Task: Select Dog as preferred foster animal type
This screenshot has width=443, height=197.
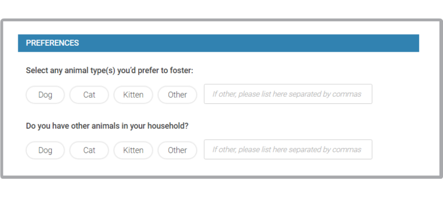Action: click(45, 95)
